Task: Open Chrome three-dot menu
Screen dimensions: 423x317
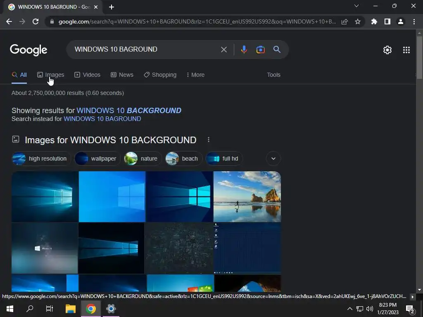Action: (414, 21)
